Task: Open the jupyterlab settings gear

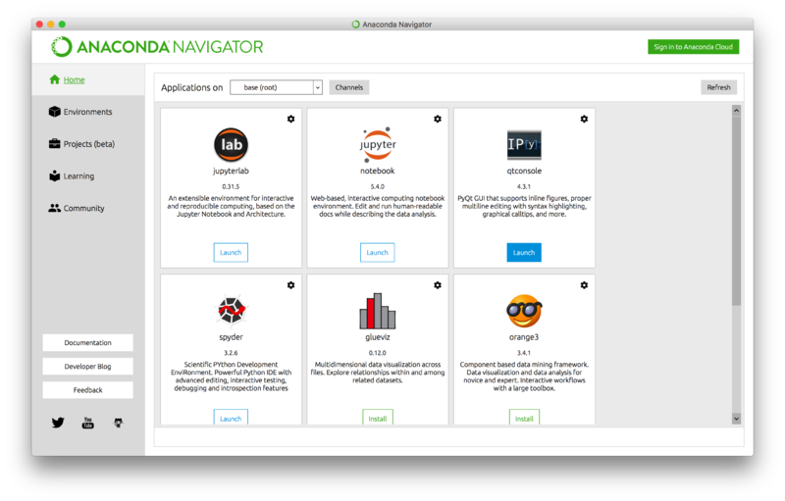Action: pyautogui.click(x=290, y=119)
